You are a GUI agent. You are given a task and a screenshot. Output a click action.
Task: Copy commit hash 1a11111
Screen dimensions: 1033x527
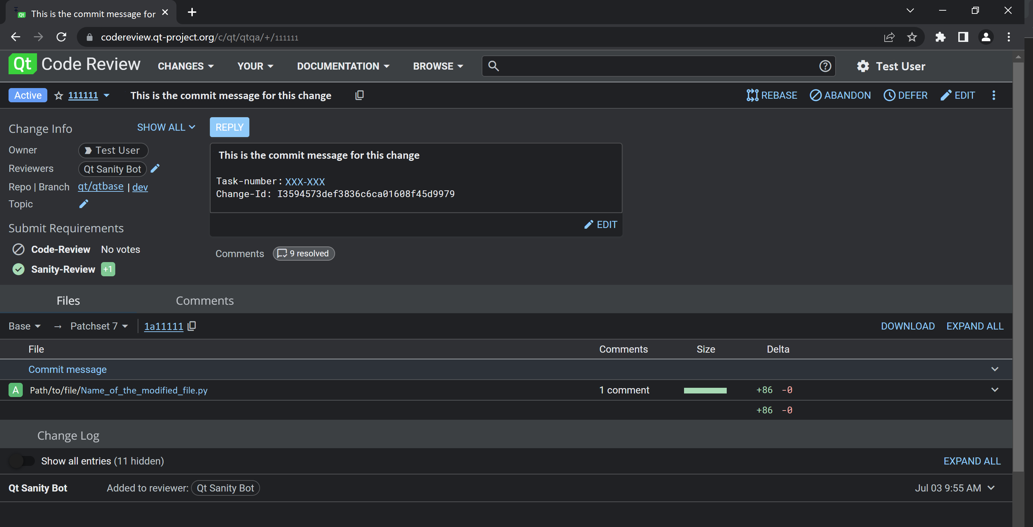tap(192, 326)
